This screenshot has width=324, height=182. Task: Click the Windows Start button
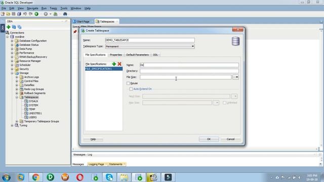point(6,177)
